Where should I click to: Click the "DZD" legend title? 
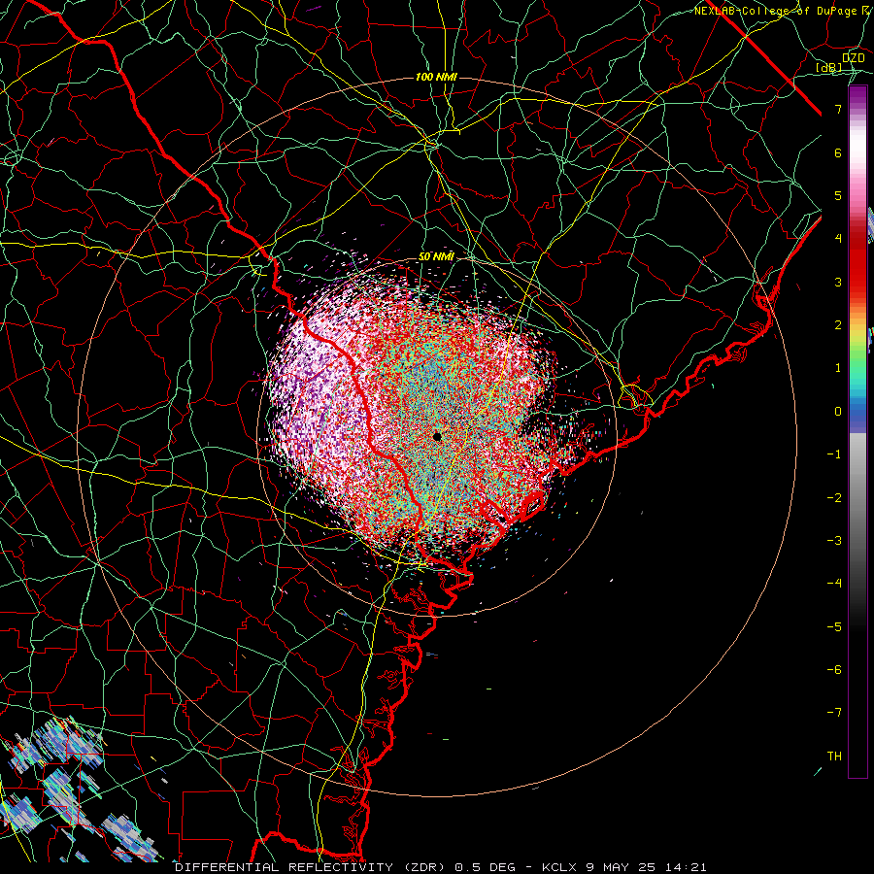click(853, 58)
